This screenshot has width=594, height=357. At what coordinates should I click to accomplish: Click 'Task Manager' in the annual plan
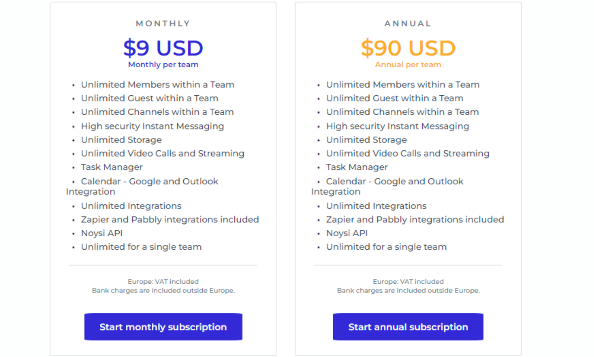(x=357, y=167)
